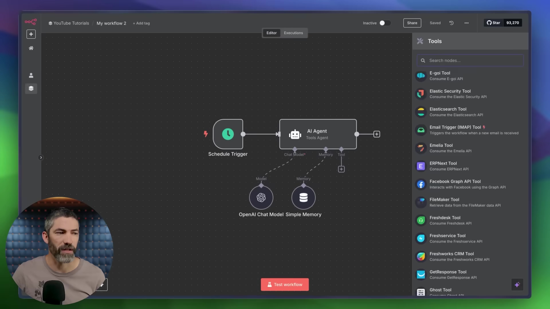
Task: Toggle the workflow Inactive switch on
Action: (385, 23)
